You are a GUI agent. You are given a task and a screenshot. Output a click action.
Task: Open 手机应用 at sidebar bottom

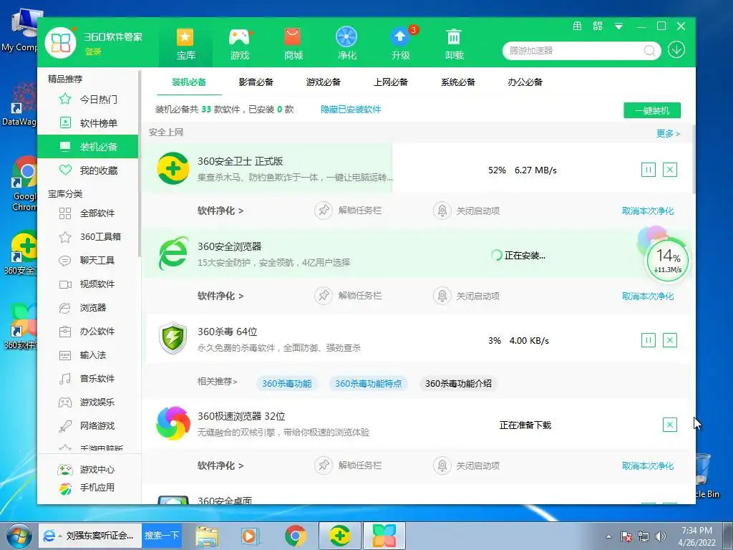(x=86, y=487)
